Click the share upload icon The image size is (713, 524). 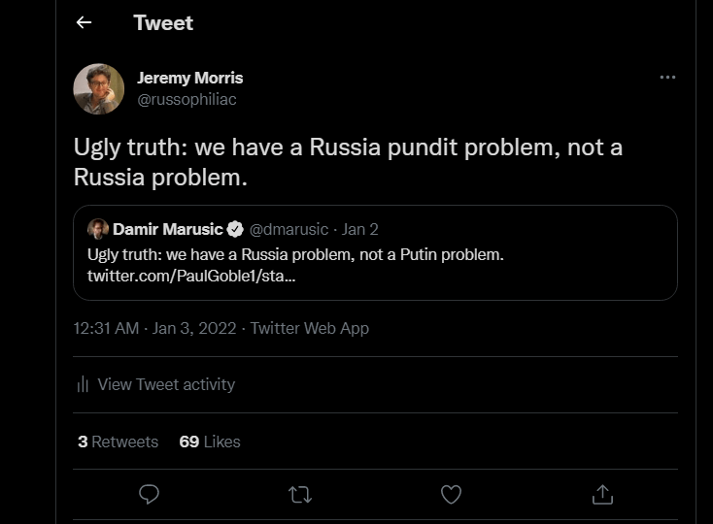pos(602,494)
